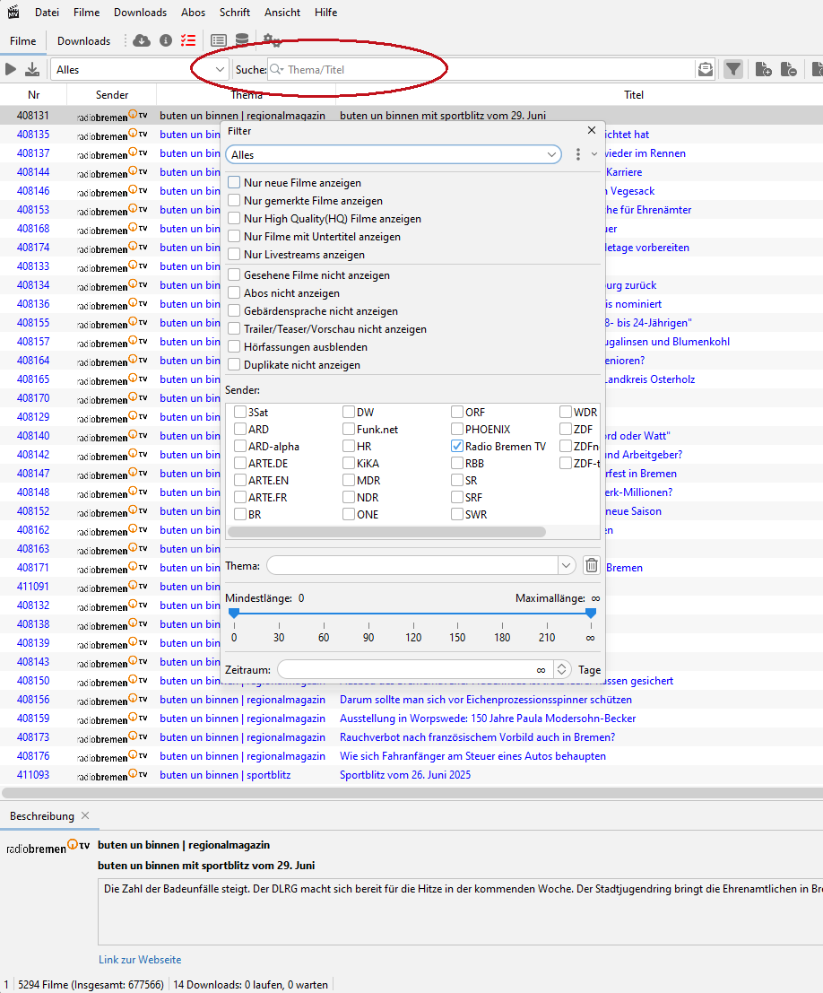Enable Hörfassungen ausblenden
This screenshot has width=823, height=993.
(234, 346)
